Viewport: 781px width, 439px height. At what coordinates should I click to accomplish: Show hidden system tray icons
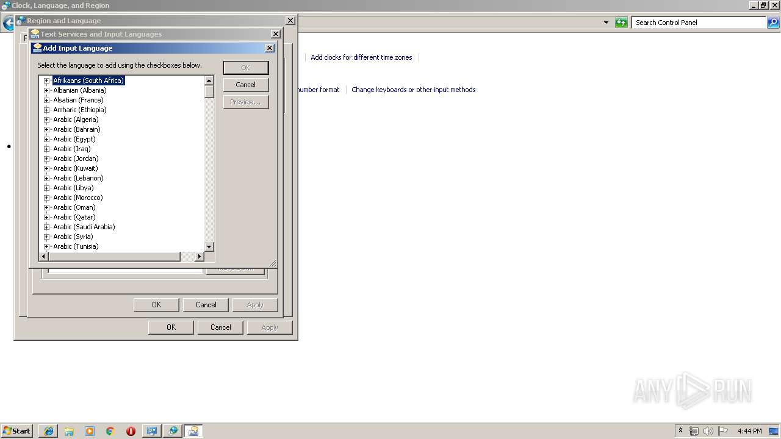tap(680, 431)
